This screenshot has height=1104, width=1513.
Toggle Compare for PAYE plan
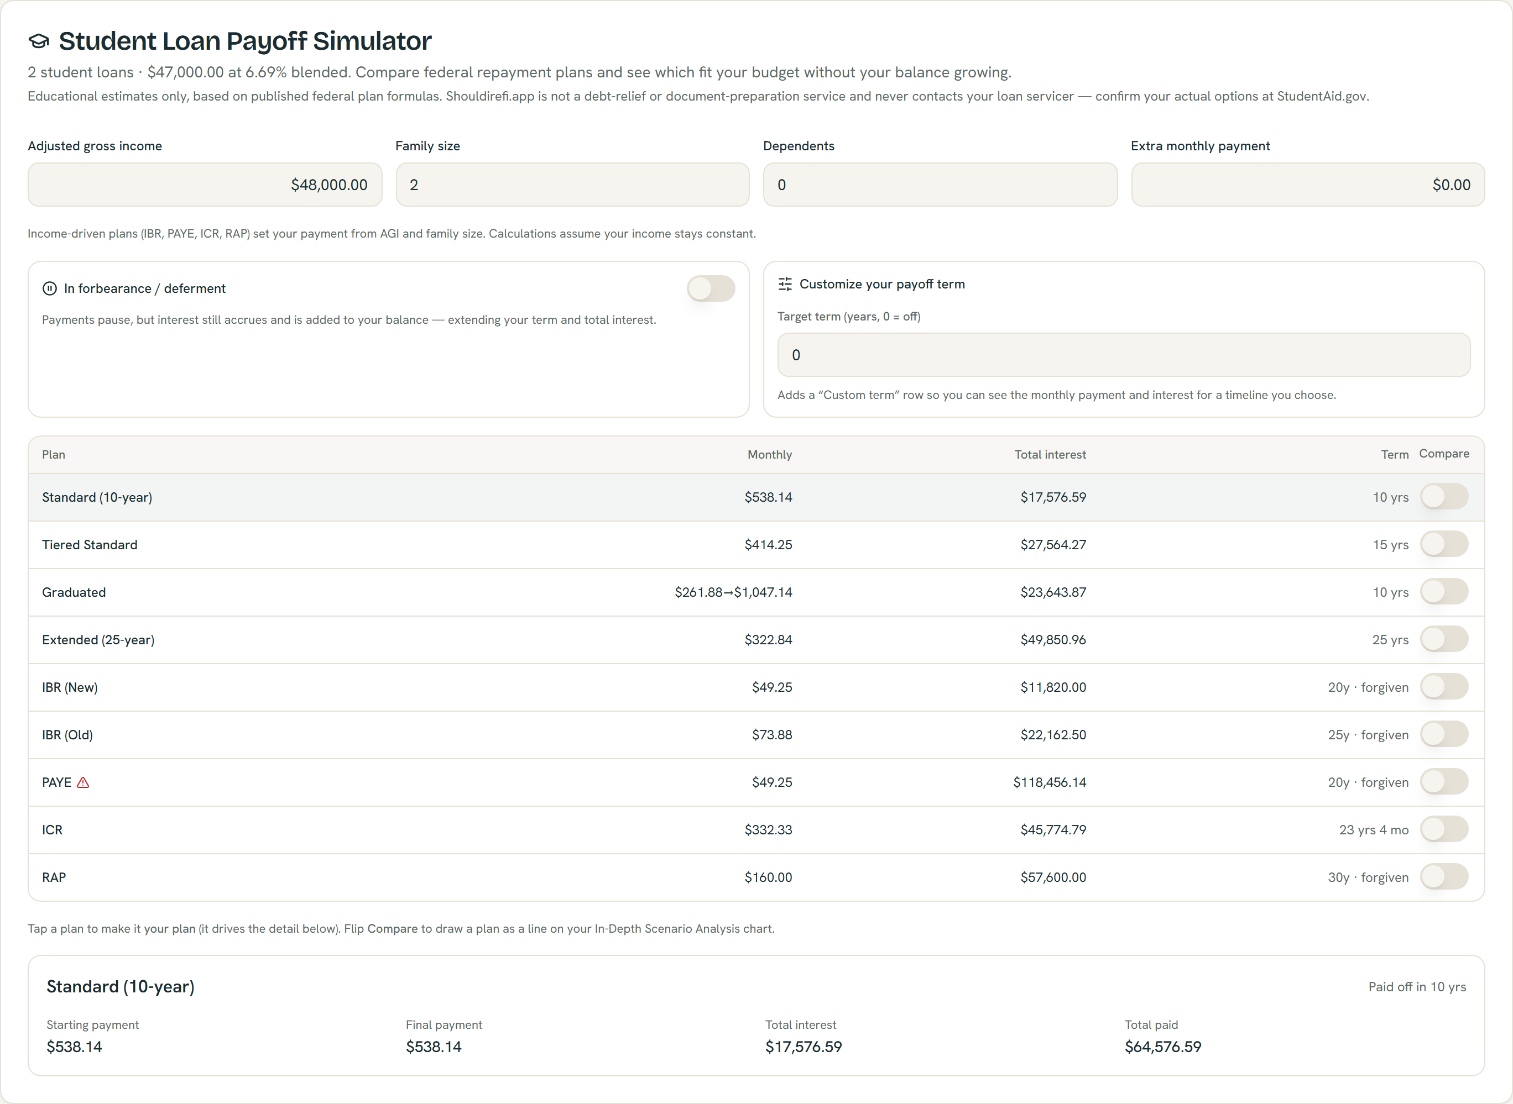(1444, 781)
